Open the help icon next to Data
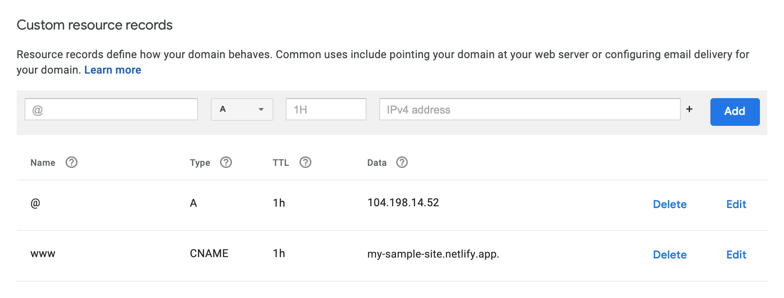Screen dimensions: 784x298 point(402,162)
